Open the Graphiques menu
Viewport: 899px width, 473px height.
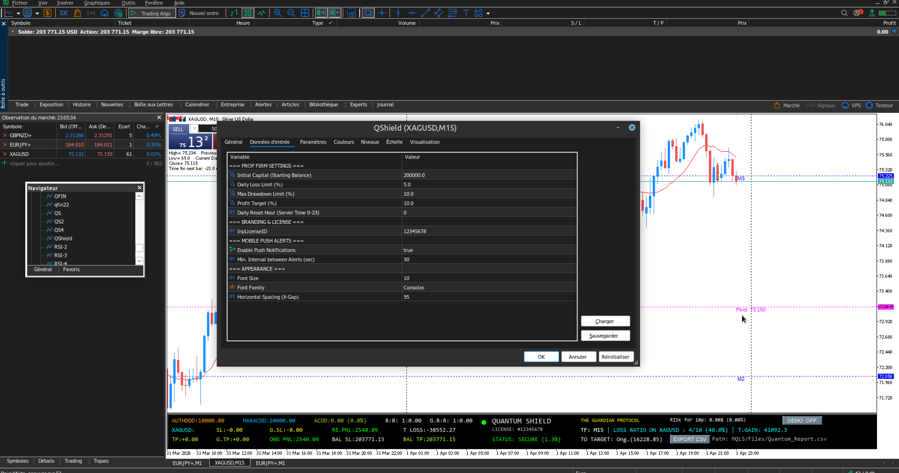[x=97, y=3]
